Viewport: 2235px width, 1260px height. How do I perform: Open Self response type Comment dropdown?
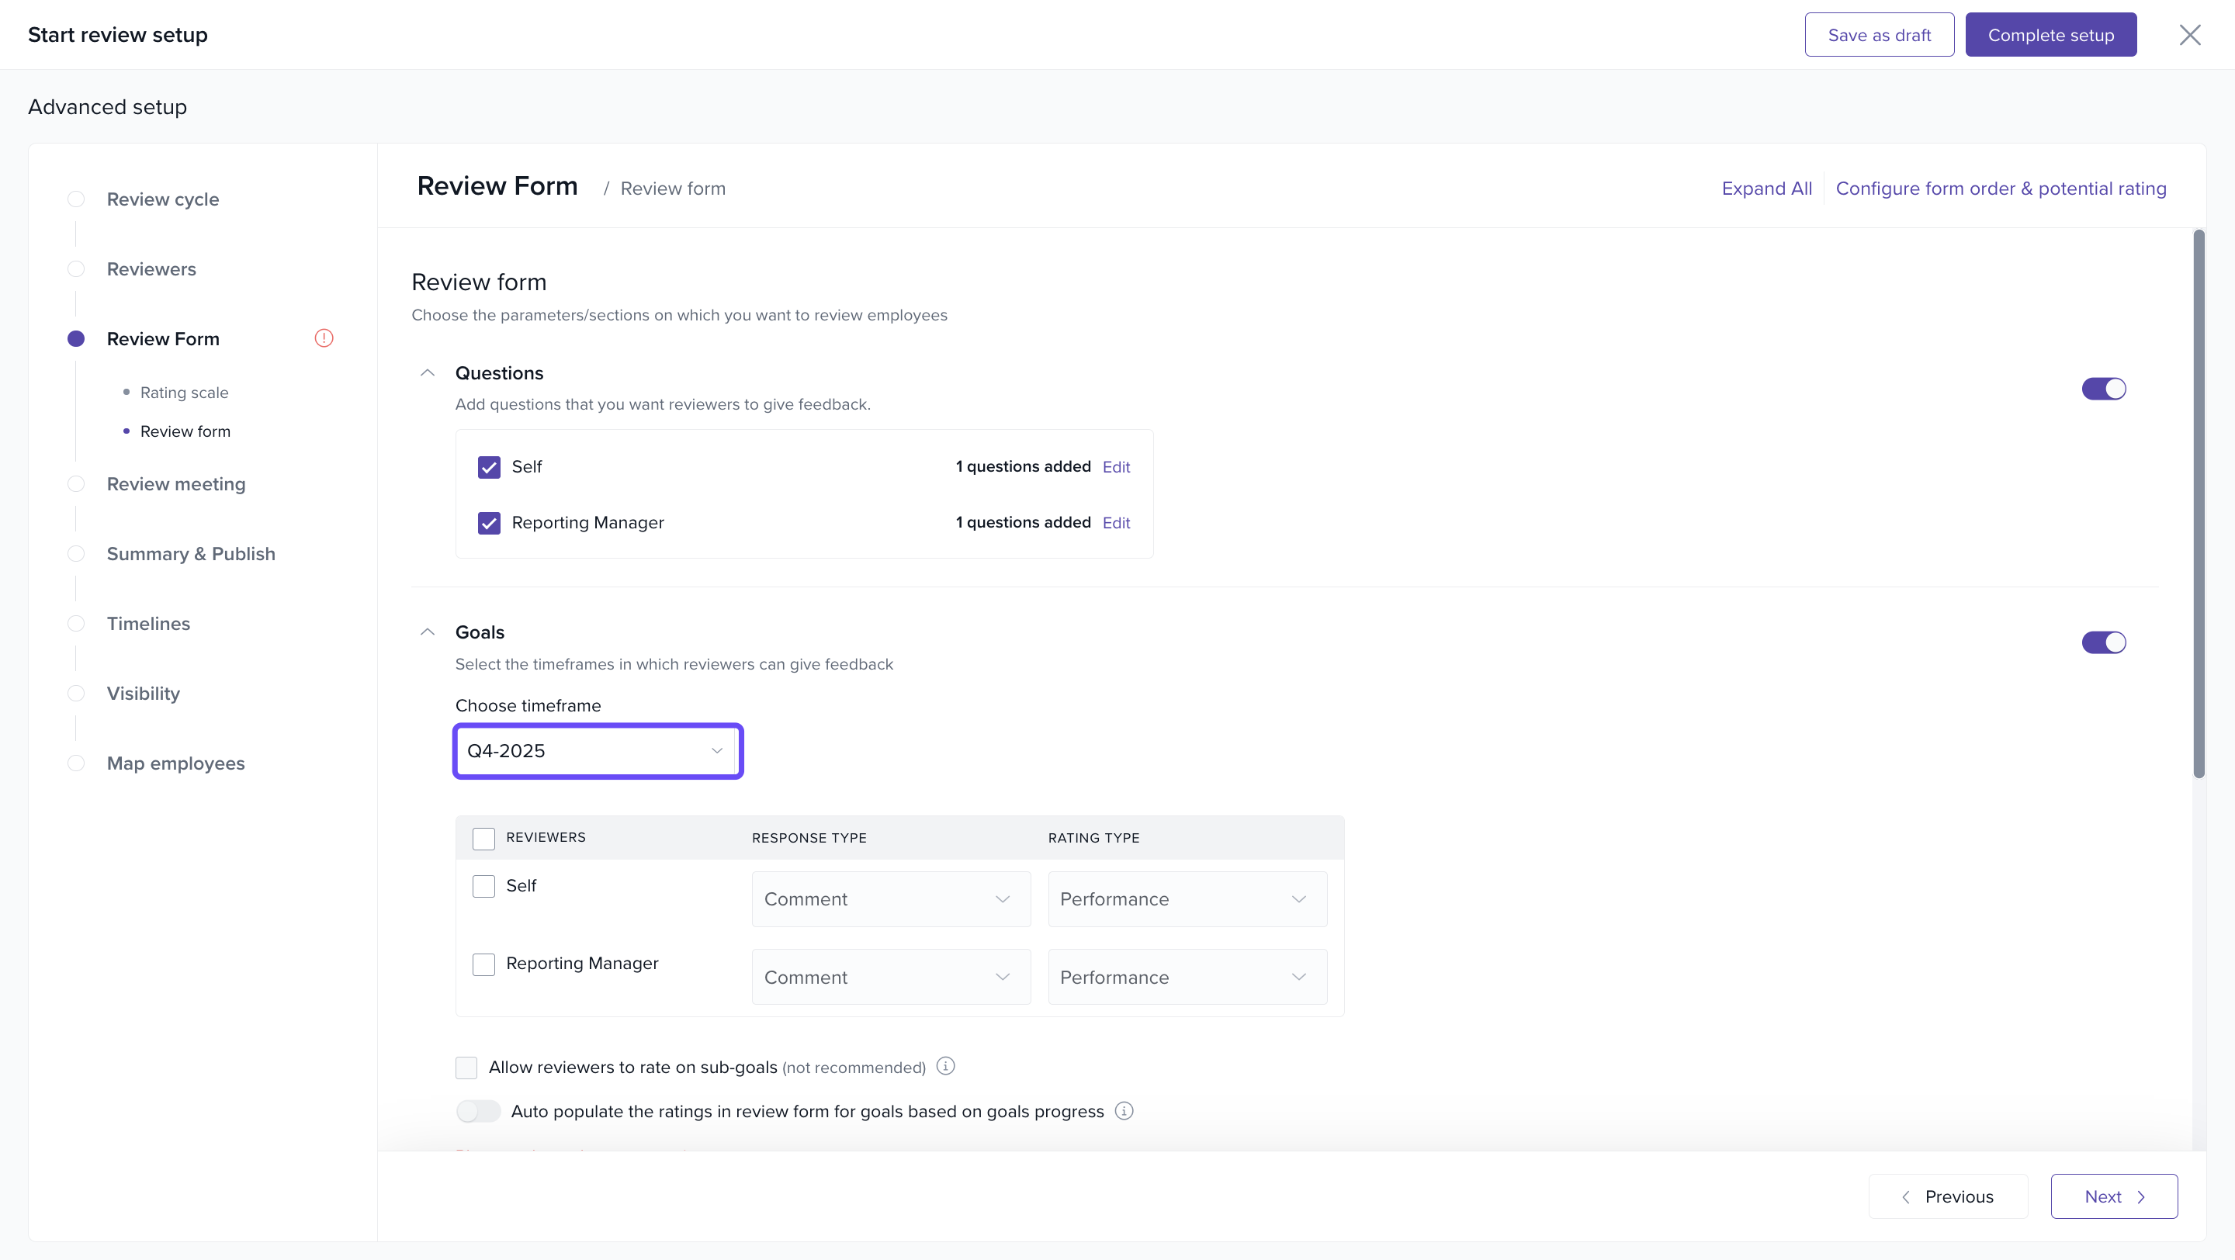[x=890, y=899]
